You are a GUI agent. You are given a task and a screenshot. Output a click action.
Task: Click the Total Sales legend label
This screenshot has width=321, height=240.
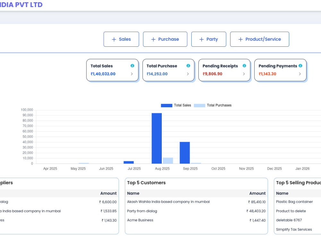pyautogui.click(x=182, y=105)
